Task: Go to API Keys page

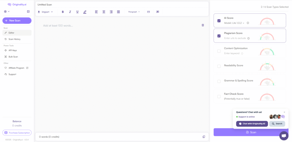Action: point(13,50)
